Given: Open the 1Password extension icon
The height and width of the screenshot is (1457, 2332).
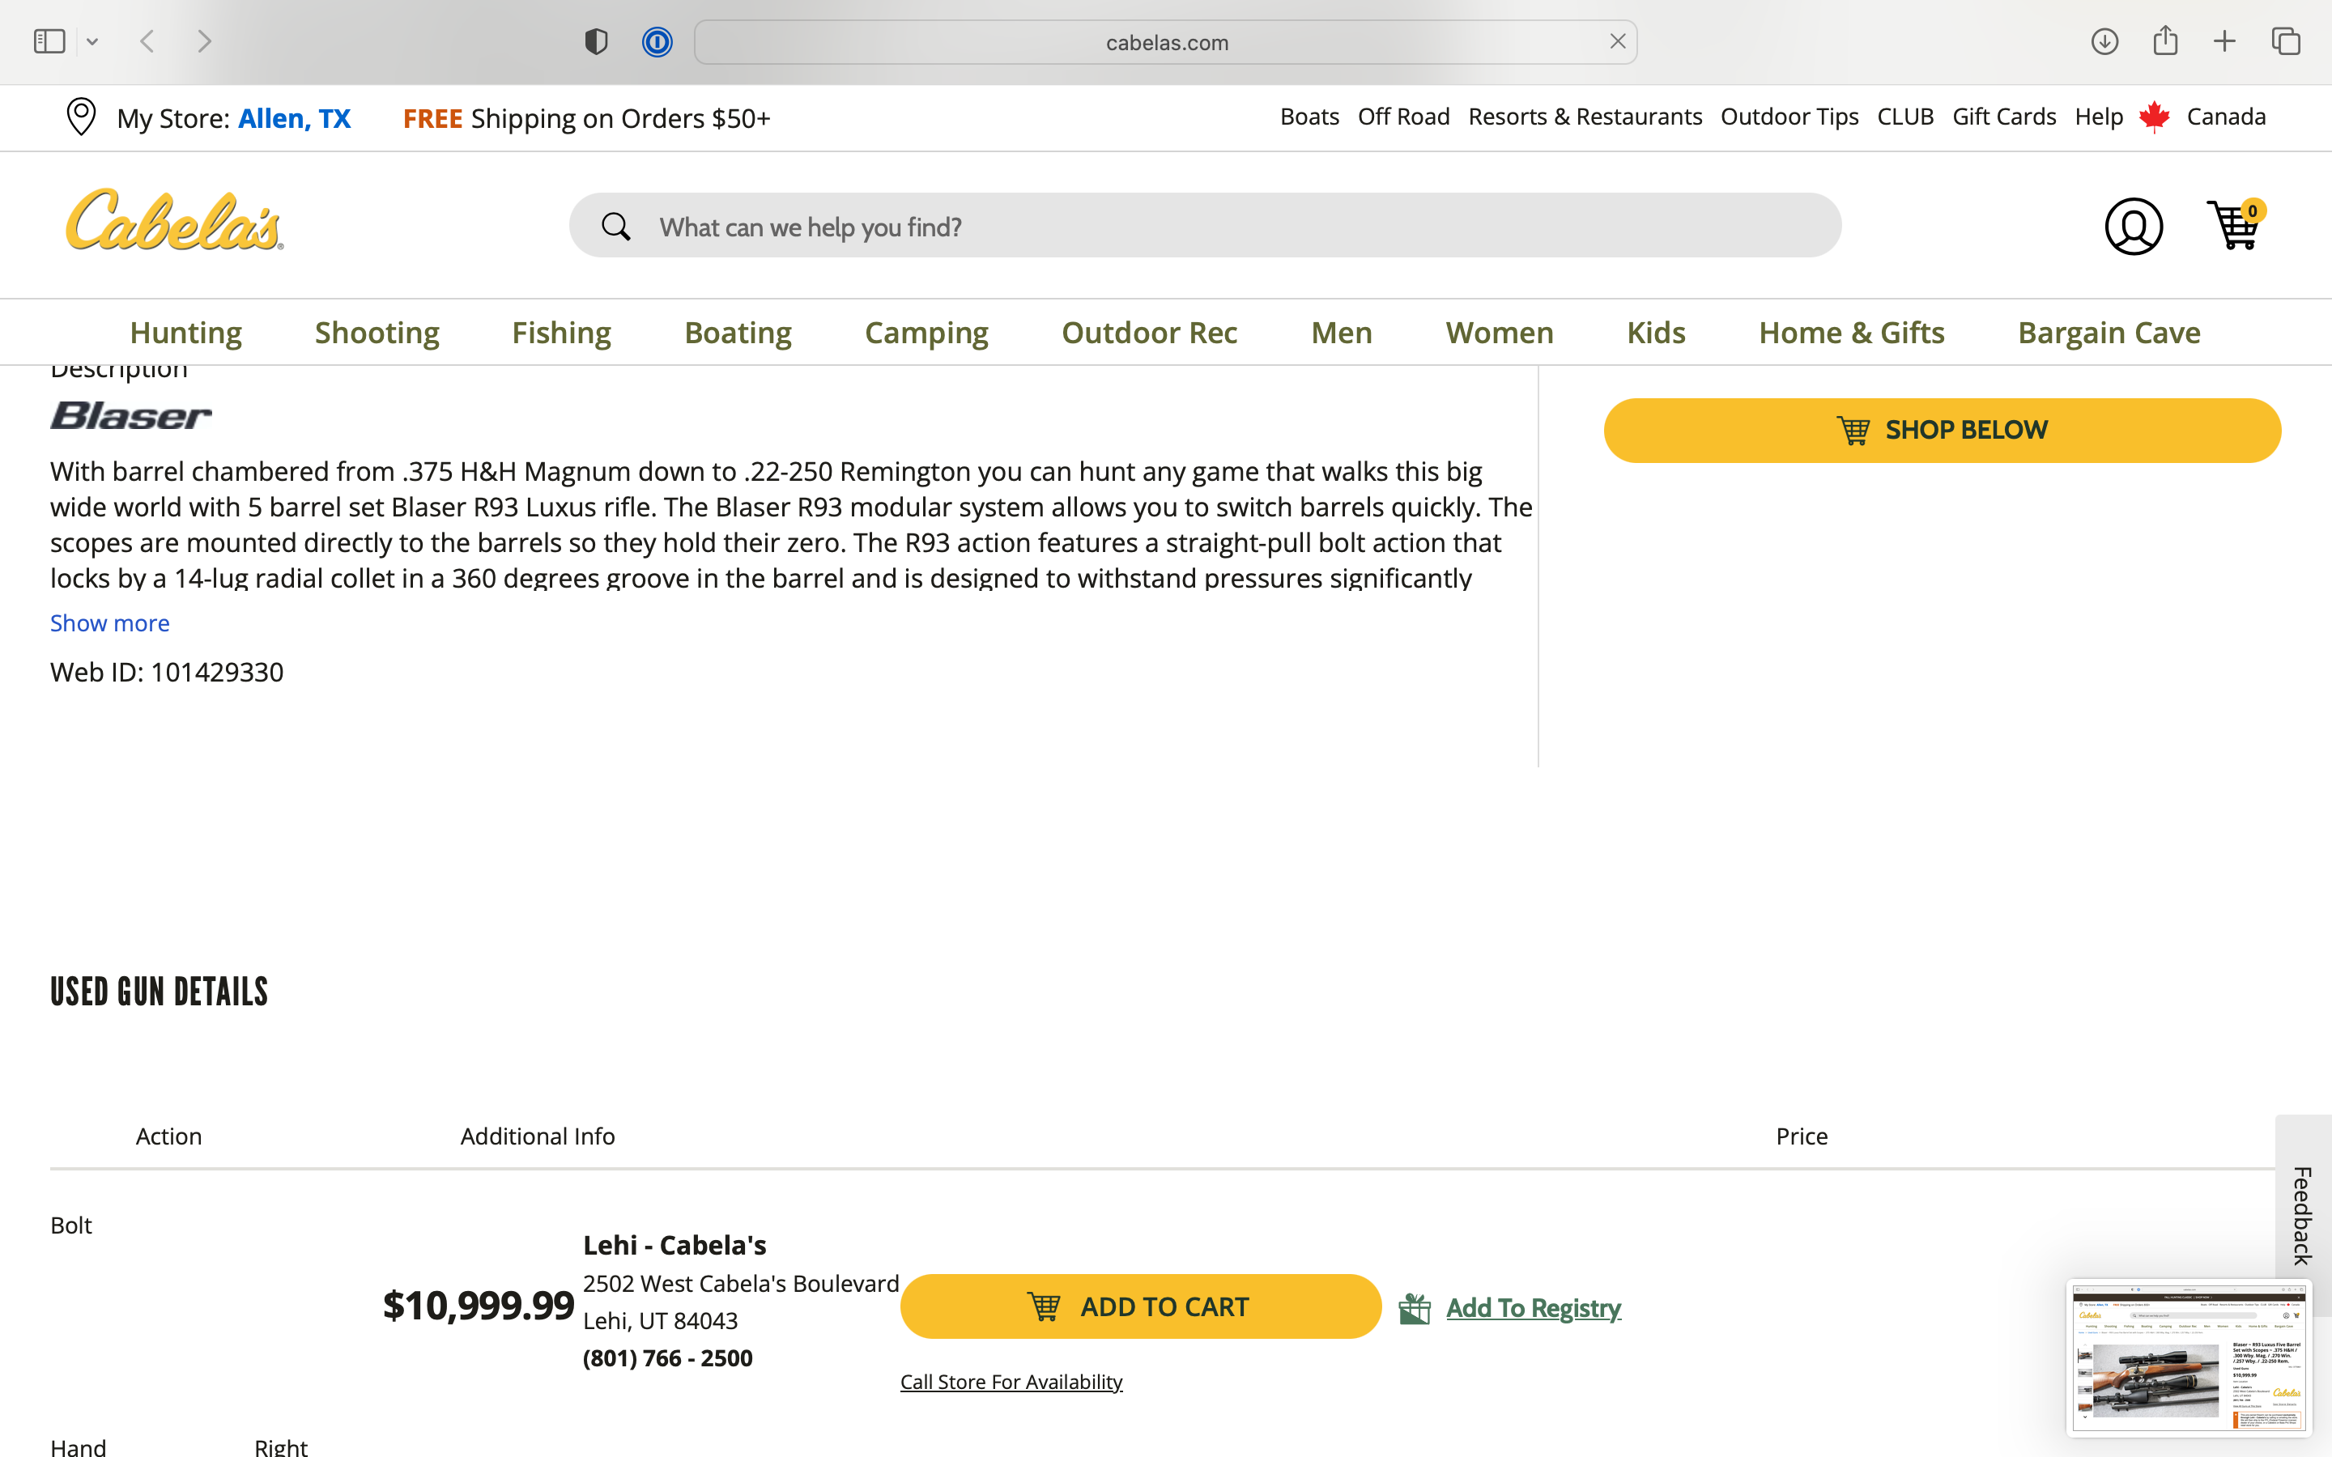Looking at the screenshot, I should click(x=657, y=41).
